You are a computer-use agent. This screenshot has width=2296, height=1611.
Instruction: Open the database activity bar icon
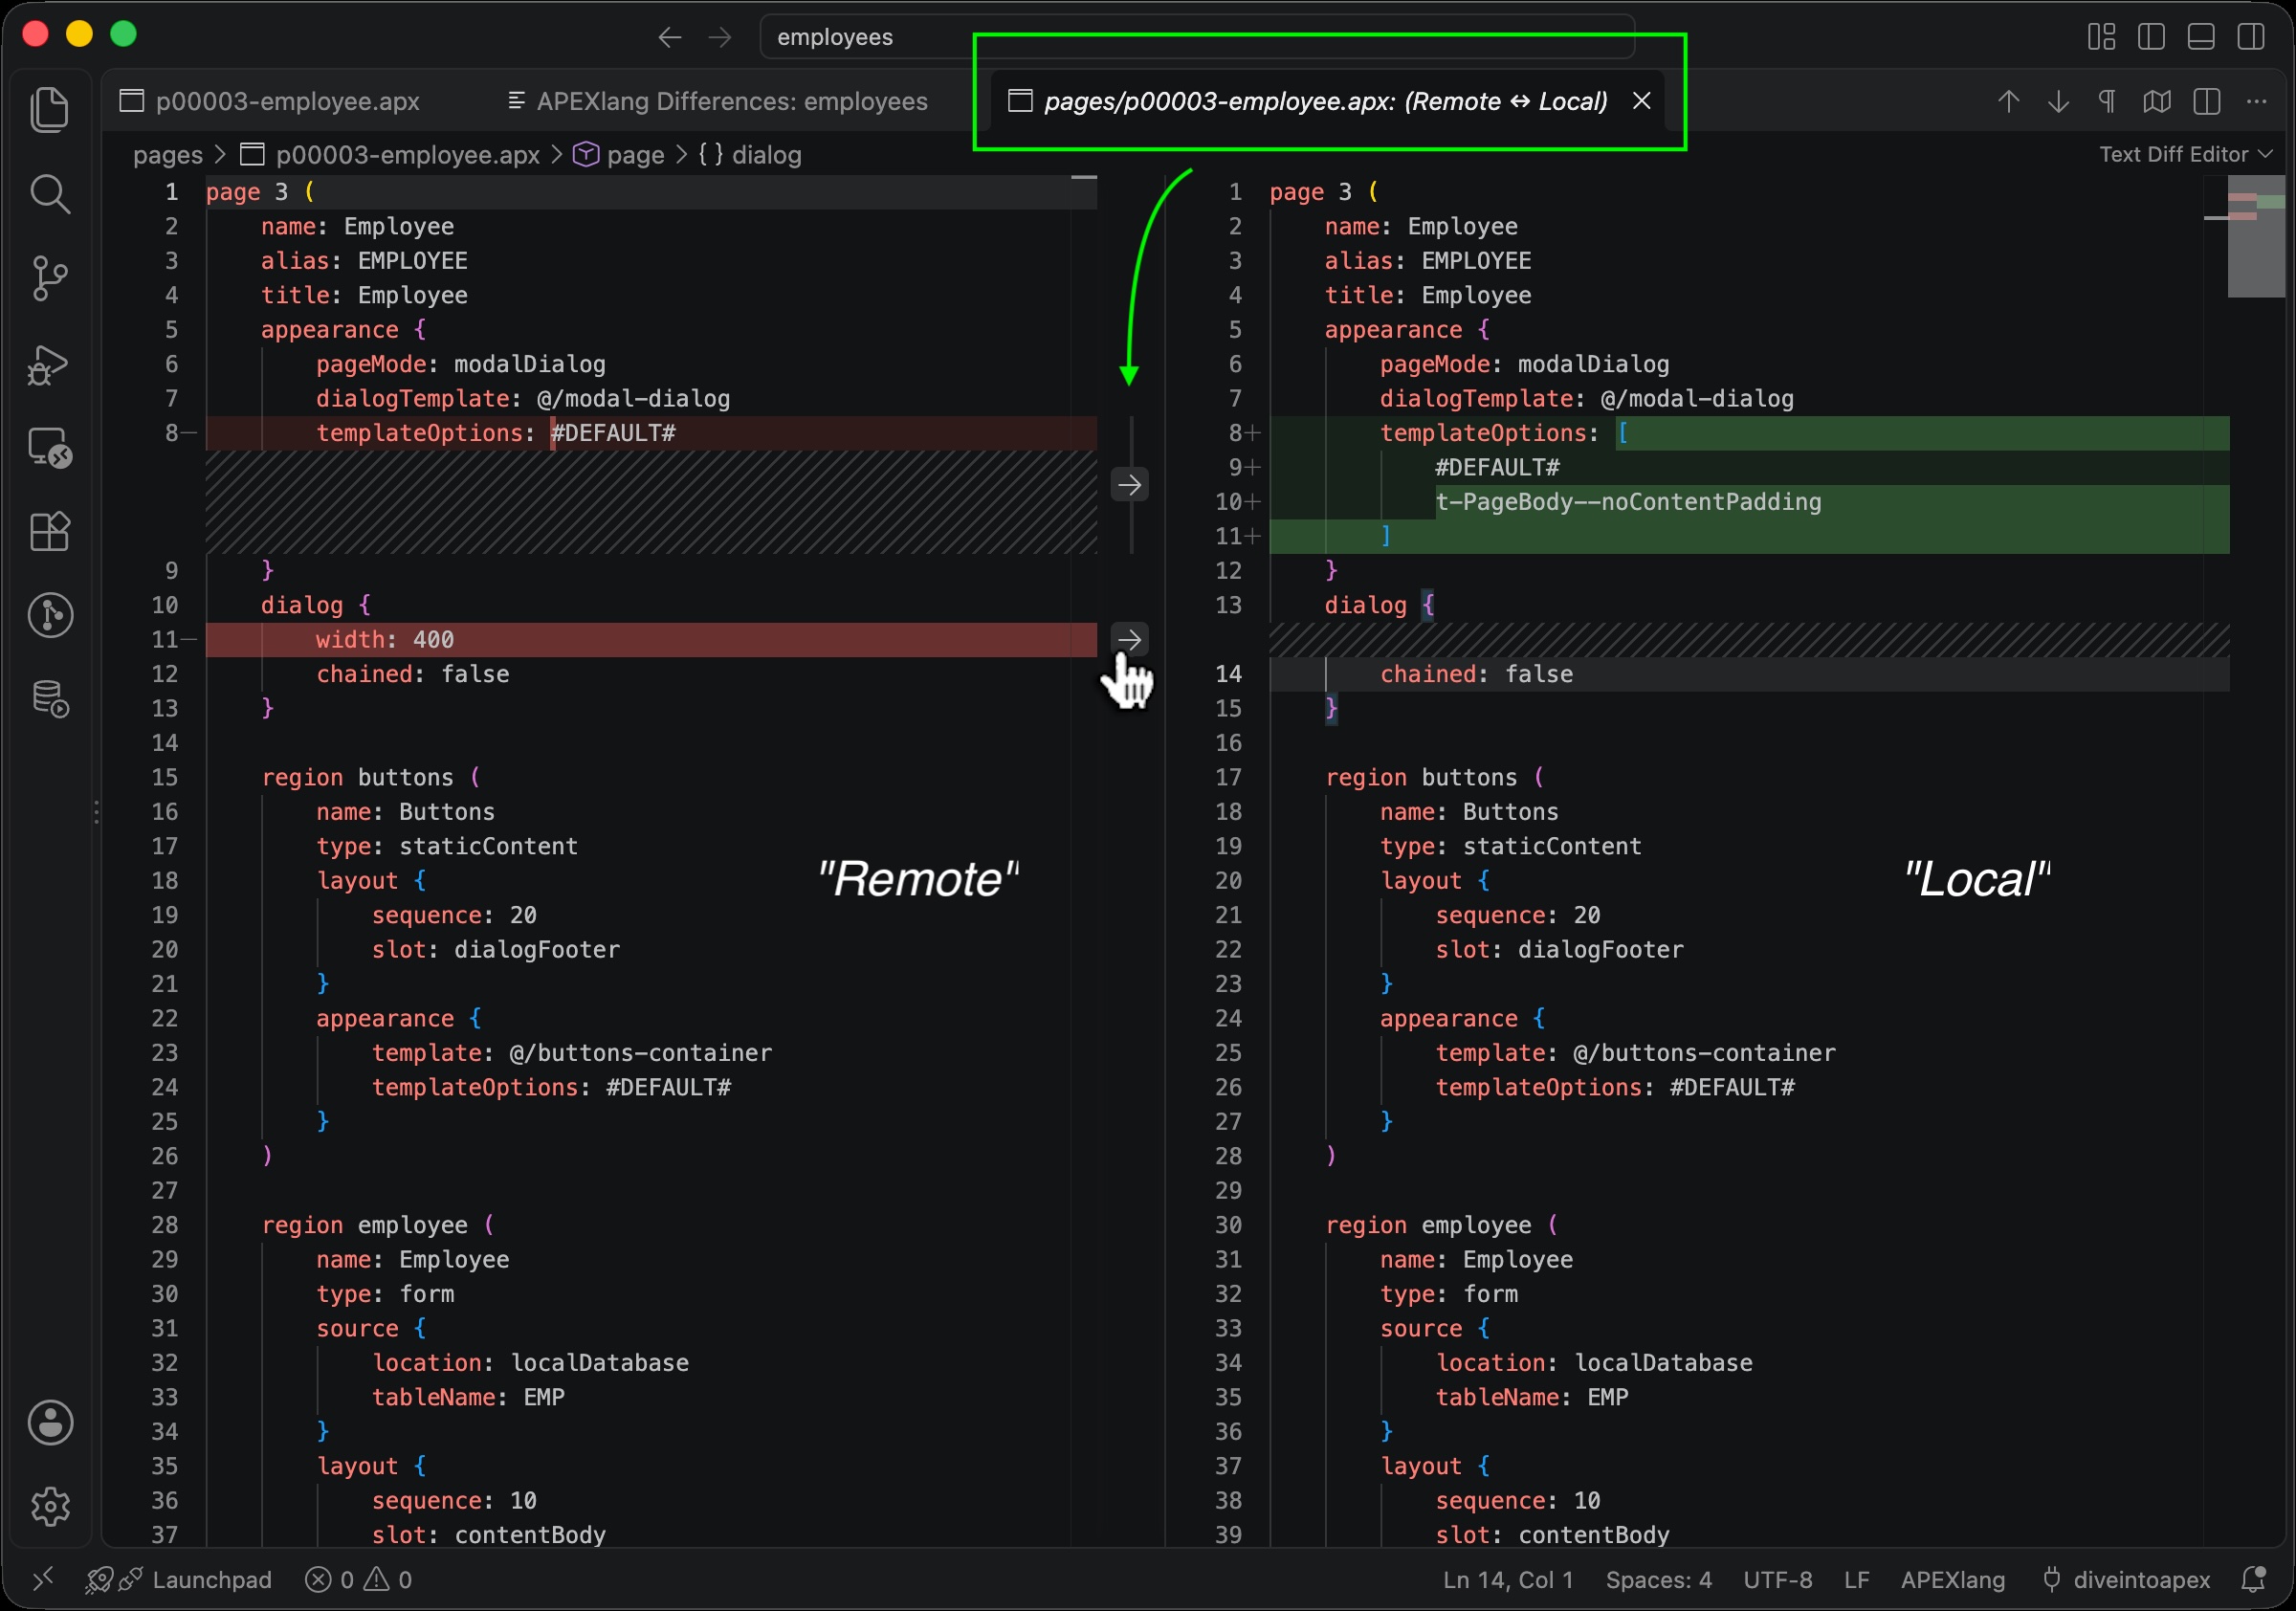(x=49, y=698)
